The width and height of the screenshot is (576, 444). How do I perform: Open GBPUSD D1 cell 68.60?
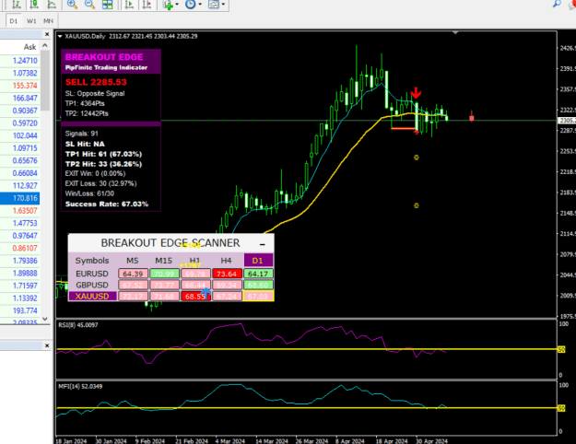(258, 285)
